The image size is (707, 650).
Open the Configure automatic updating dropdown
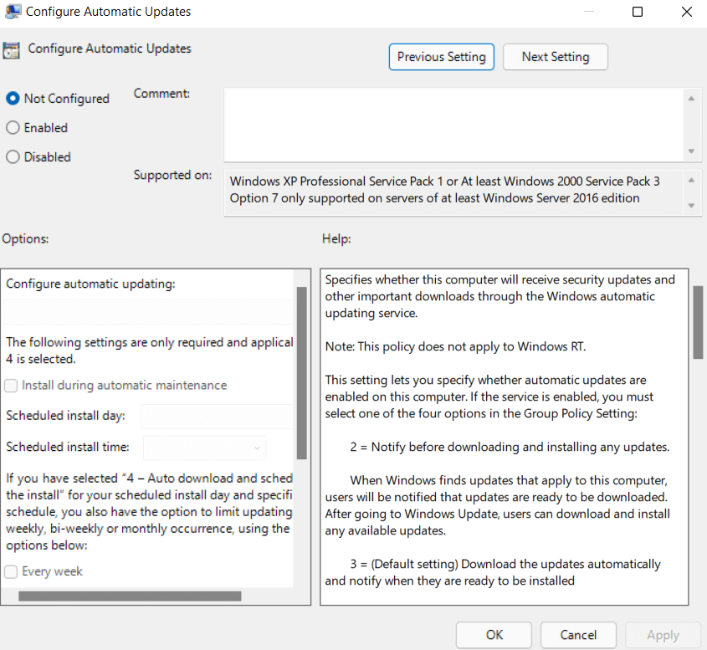[148, 312]
